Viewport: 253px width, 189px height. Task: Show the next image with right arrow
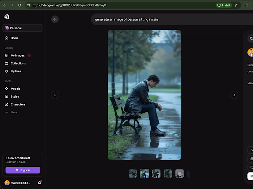click(x=234, y=95)
